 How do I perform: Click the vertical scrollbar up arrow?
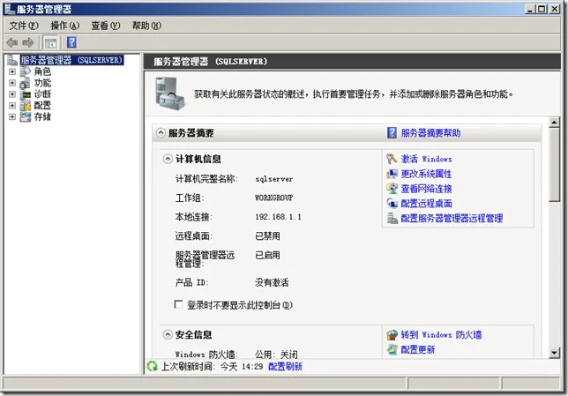click(x=554, y=123)
